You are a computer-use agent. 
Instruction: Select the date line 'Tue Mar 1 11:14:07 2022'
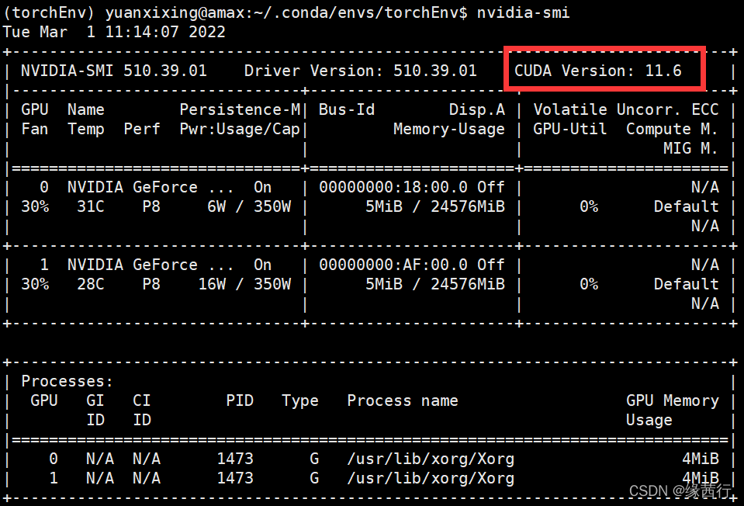click(114, 32)
